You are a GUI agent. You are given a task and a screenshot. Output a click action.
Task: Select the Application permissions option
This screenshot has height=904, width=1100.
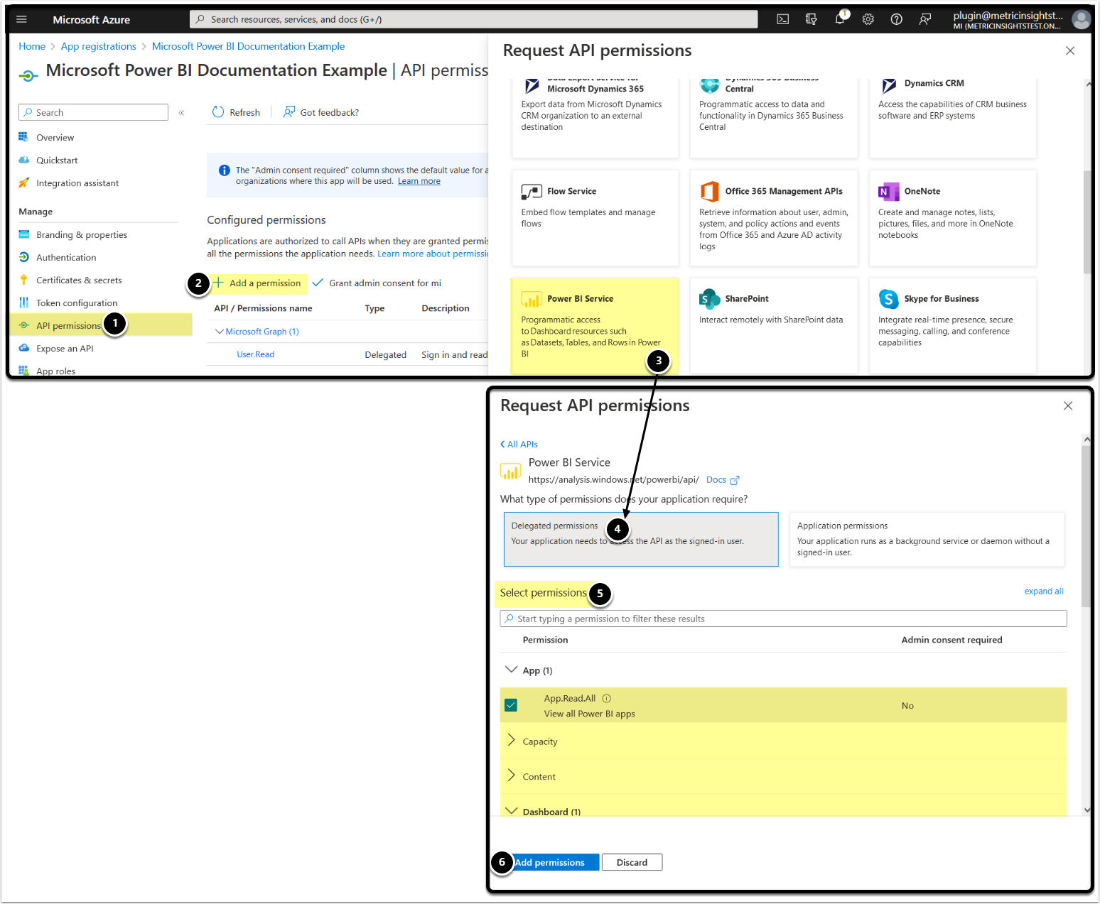click(927, 539)
